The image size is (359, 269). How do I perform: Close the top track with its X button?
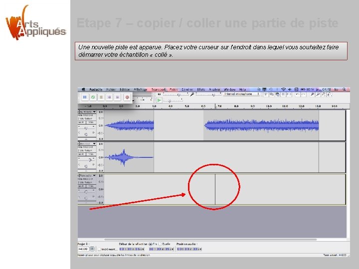tap(79, 112)
